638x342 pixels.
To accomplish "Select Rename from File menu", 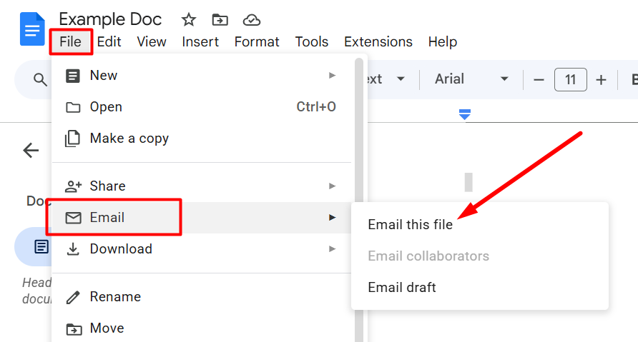I will pyautogui.click(x=114, y=296).
